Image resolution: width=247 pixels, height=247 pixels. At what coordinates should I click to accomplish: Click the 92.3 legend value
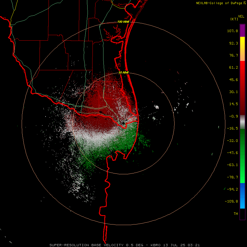click(x=234, y=43)
